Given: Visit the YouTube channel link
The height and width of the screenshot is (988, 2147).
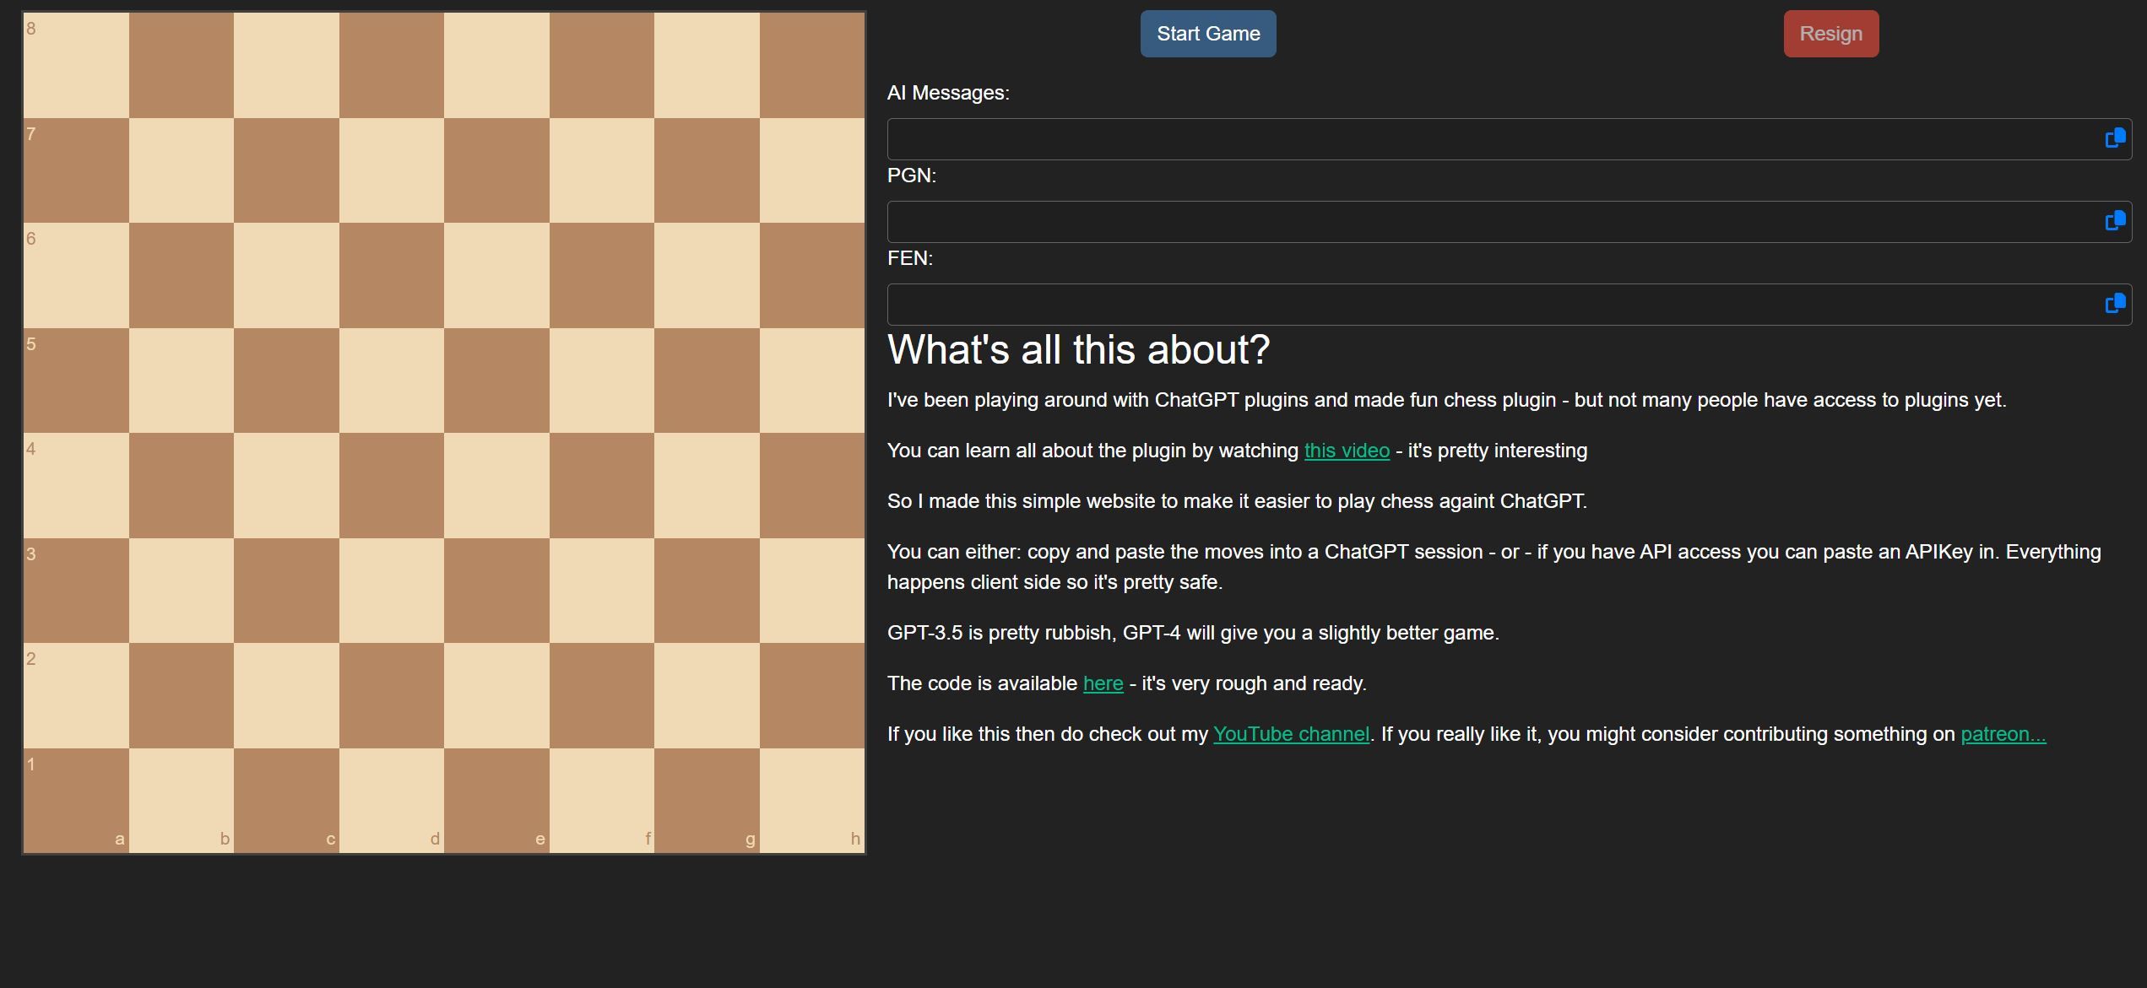Looking at the screenshot, I should click(1292, 734).
